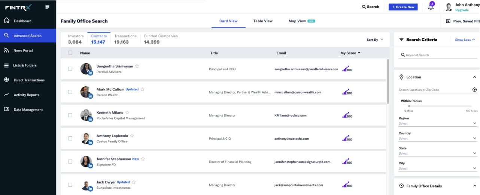Click the Upgrade link under John Anthony
Image resolution: width=480 pixels, height=195 pixels.
[462, 10]
